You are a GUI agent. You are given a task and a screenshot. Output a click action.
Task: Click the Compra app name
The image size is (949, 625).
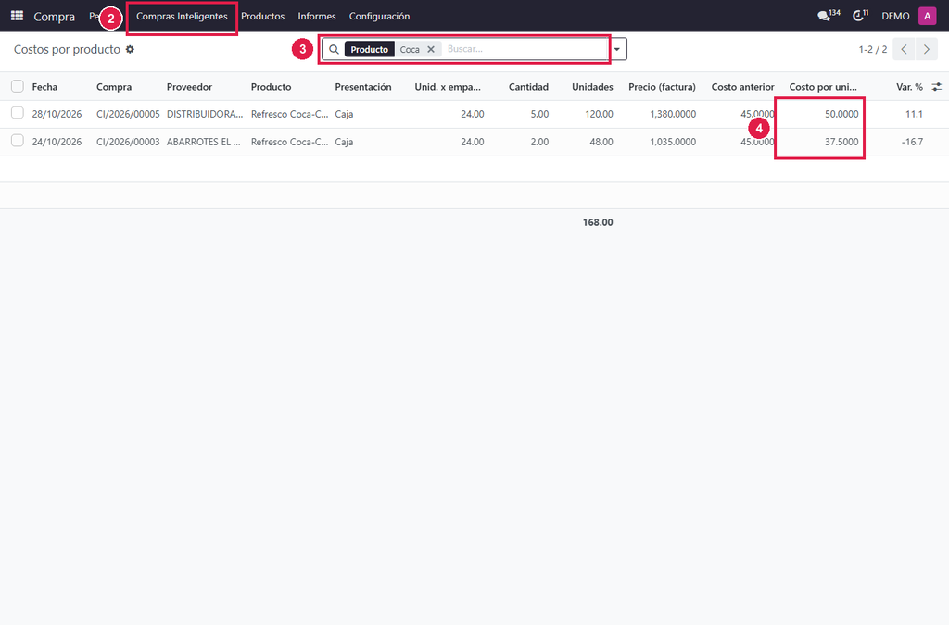pyautogui.click(x=55, y=17)
